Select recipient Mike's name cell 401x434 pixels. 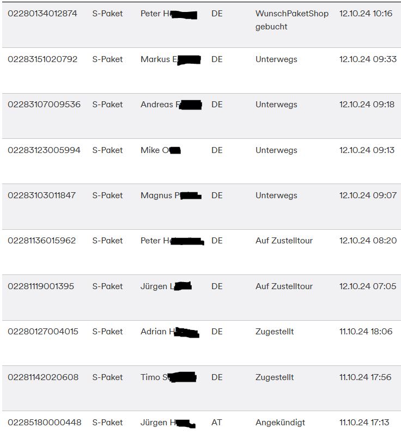(x=160, y=150)
